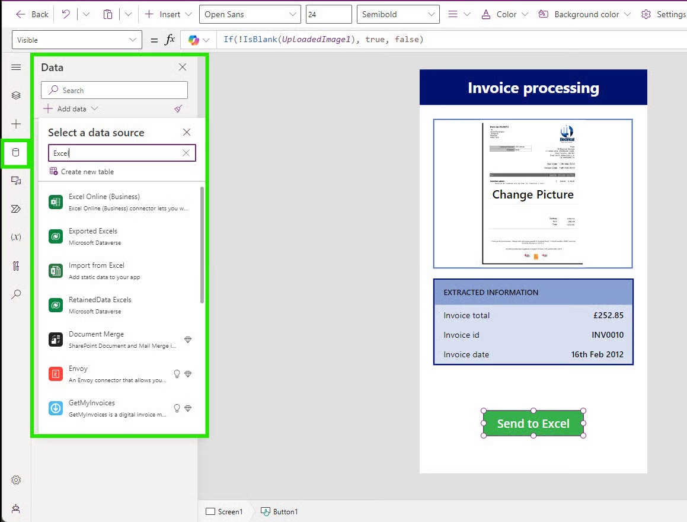Open the Insert dropdown menu
Image resolution: width=687 pixels, height=522 pixels.
coord(169,14)
